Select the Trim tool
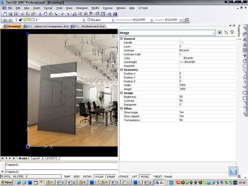Screen dimensions: 248x186 [x=245, y=82]
